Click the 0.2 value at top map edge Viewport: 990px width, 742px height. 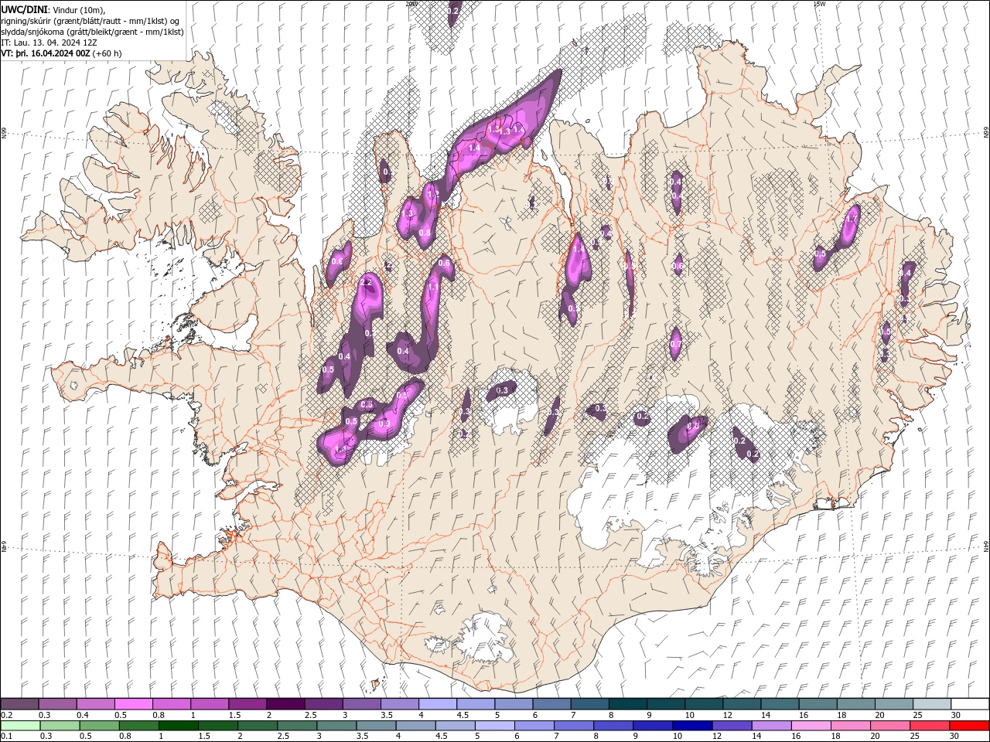point(454,10)
